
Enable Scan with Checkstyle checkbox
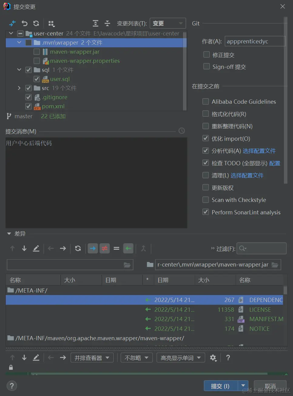coord(206,200)
